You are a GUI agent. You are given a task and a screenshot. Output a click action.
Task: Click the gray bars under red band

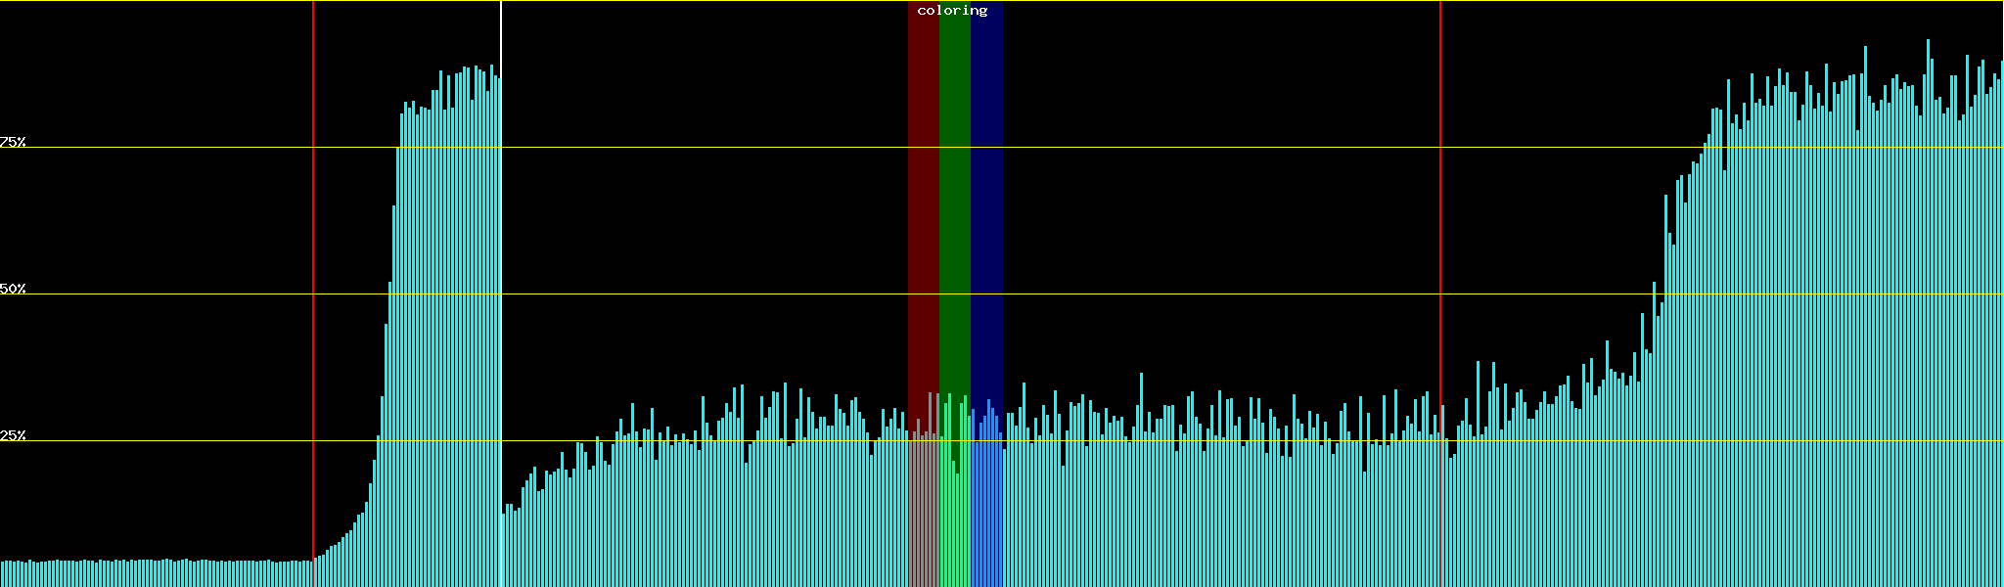[x=923, y=509]
